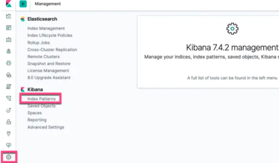Viewport: 279px width, 163px height.
Task: Select Snapshot and Restore
Action: 49,64
